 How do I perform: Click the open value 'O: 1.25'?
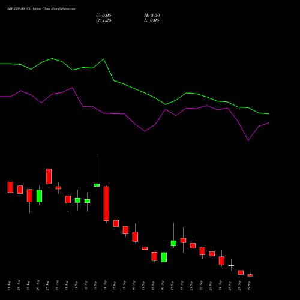104,20
